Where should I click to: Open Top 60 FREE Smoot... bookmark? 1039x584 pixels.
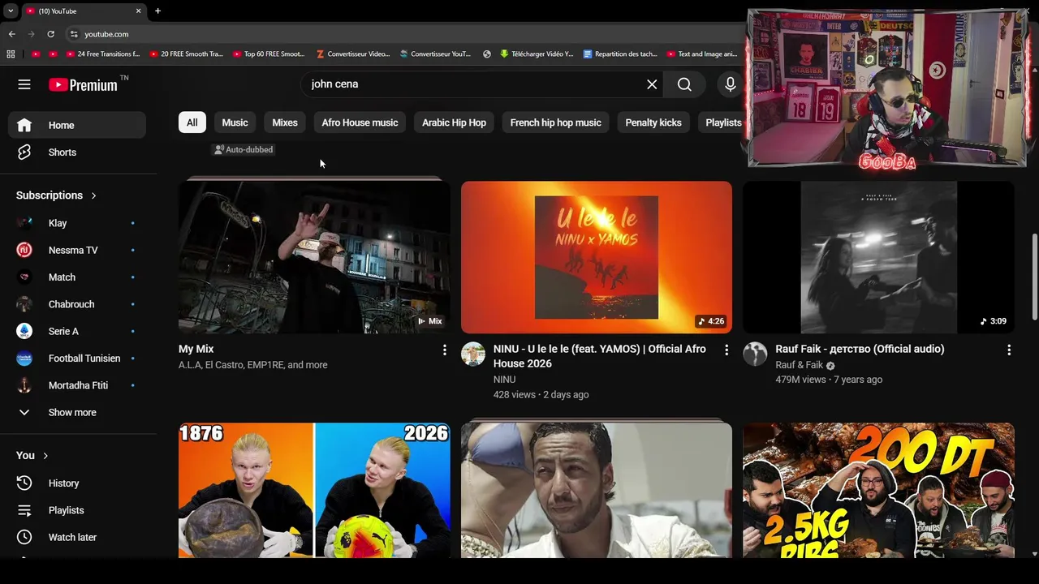[x=269, y=54]
